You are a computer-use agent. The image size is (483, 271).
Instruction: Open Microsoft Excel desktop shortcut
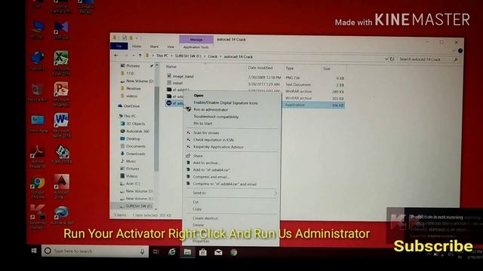click(x=61, y=63)
